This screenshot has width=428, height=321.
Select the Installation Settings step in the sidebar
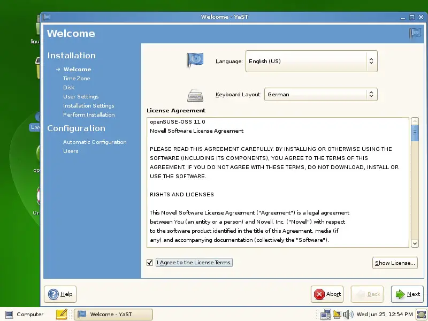(x=89, y=105)
